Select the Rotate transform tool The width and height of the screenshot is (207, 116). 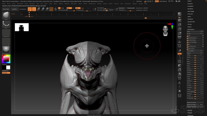[x=47, y=9]
